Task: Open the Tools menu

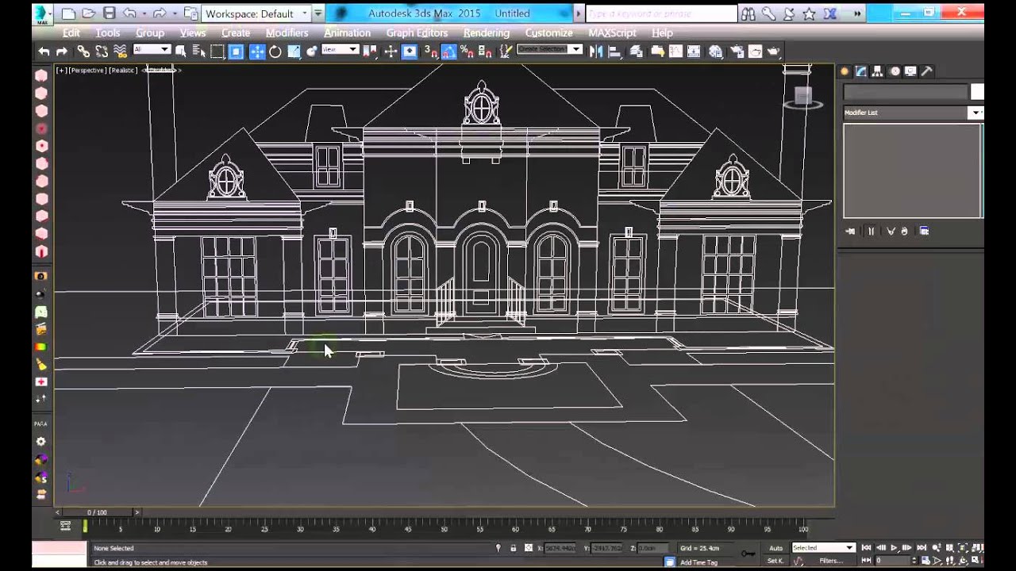Action: tap(108, 33)
